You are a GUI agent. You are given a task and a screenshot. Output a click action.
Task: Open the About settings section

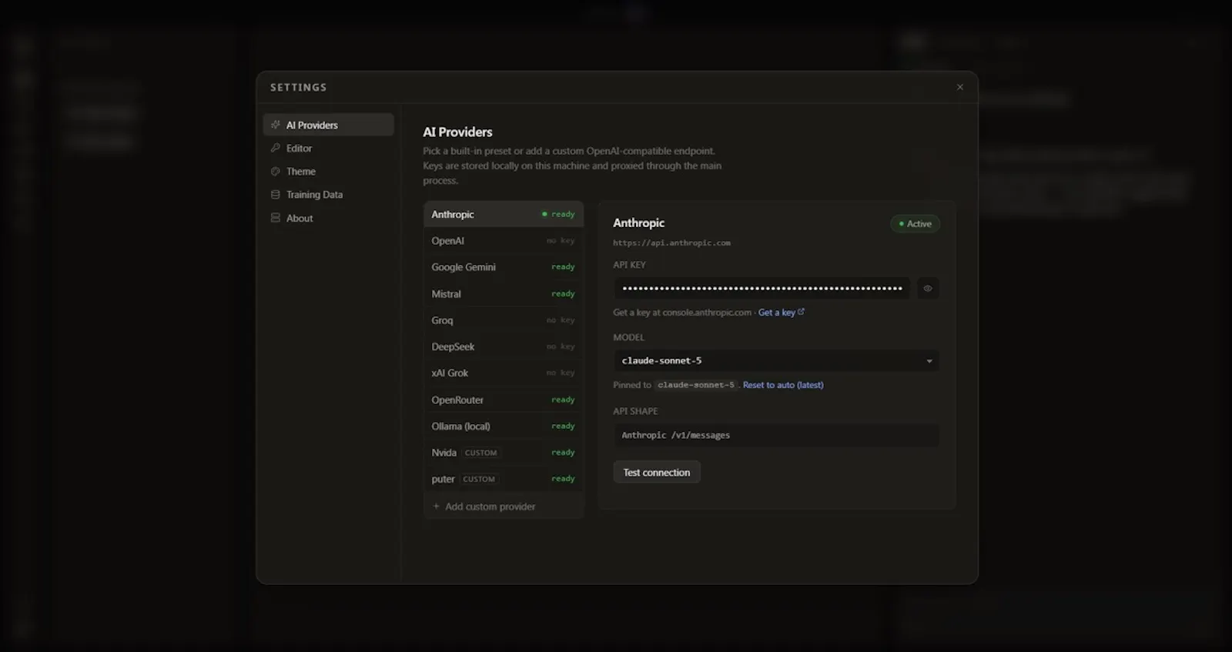tap(329, 218)
